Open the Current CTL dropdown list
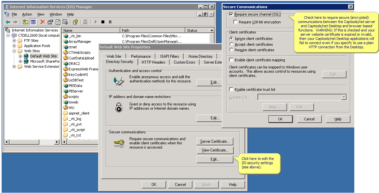Viewport: 379px width, 193px height. (344, 97)
